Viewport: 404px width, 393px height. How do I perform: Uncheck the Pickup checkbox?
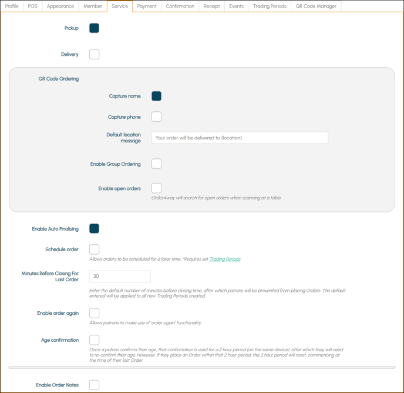(x=94, y=28)
